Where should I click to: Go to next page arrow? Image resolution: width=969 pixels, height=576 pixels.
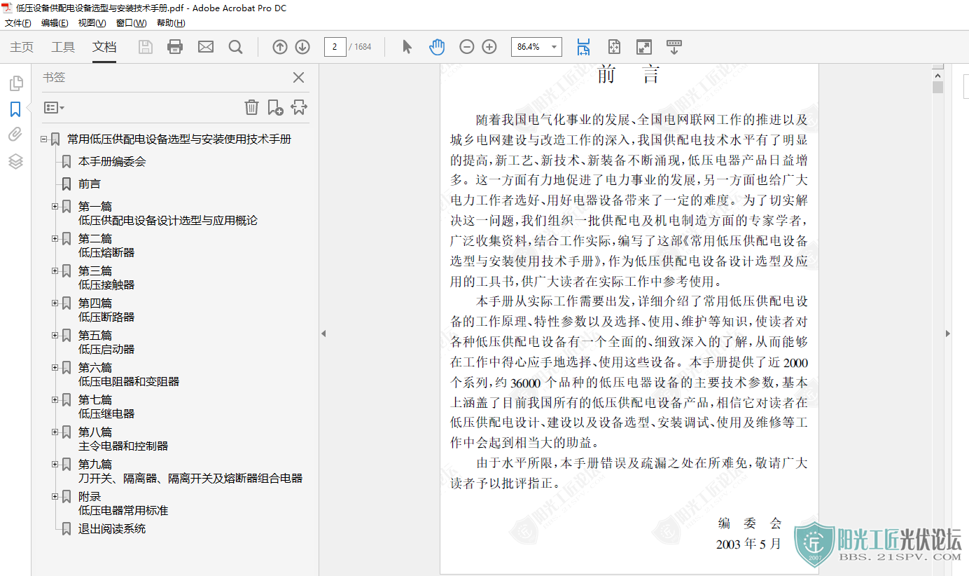[x=302, y=47]
